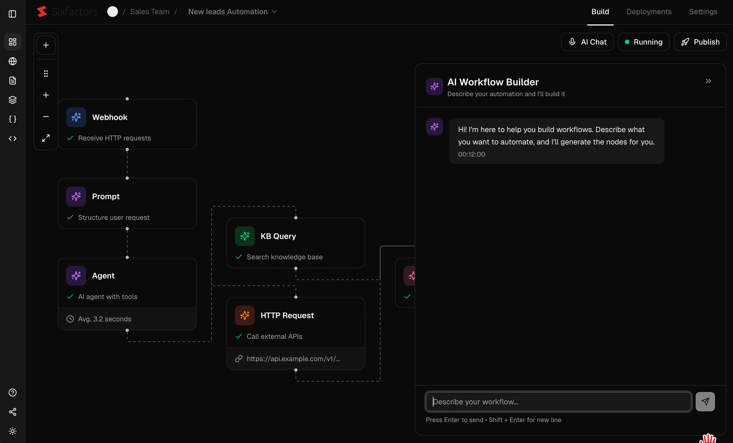Screen dimensions: 733x443
Task: Collapse the AI Workflow Builder panel
Action: [x=708, y=81]
